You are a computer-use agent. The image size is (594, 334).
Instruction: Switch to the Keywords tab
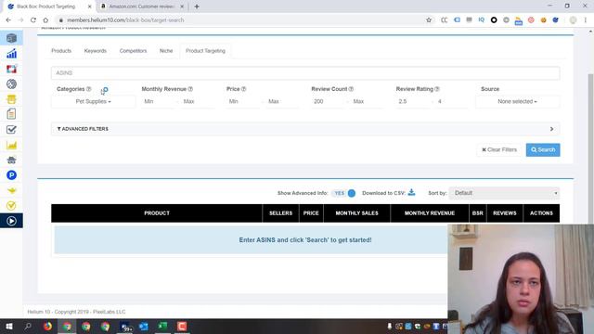pyautogui.click(x=96, y=51)
